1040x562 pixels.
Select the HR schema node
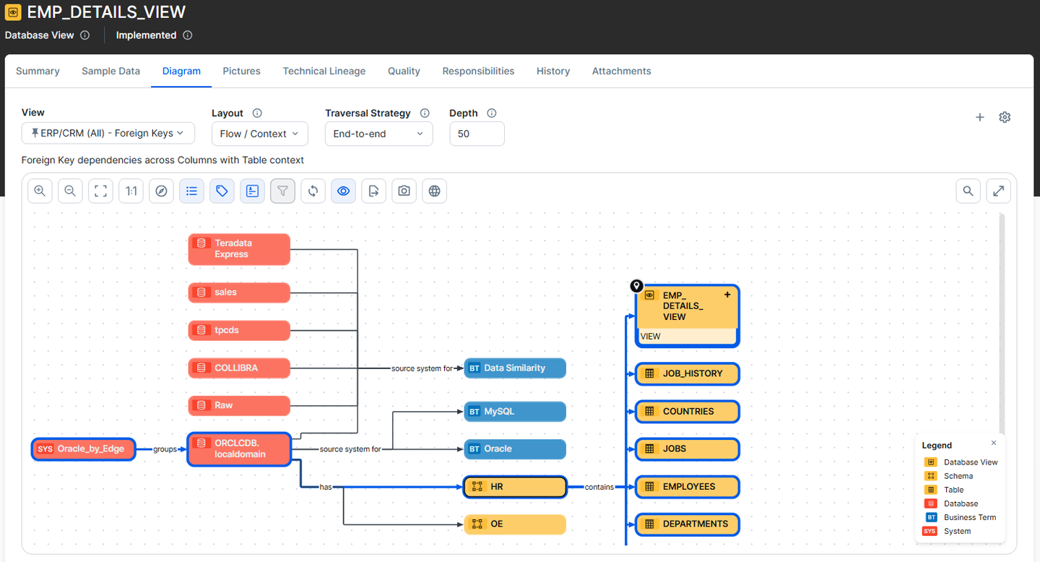click(515, 487)
